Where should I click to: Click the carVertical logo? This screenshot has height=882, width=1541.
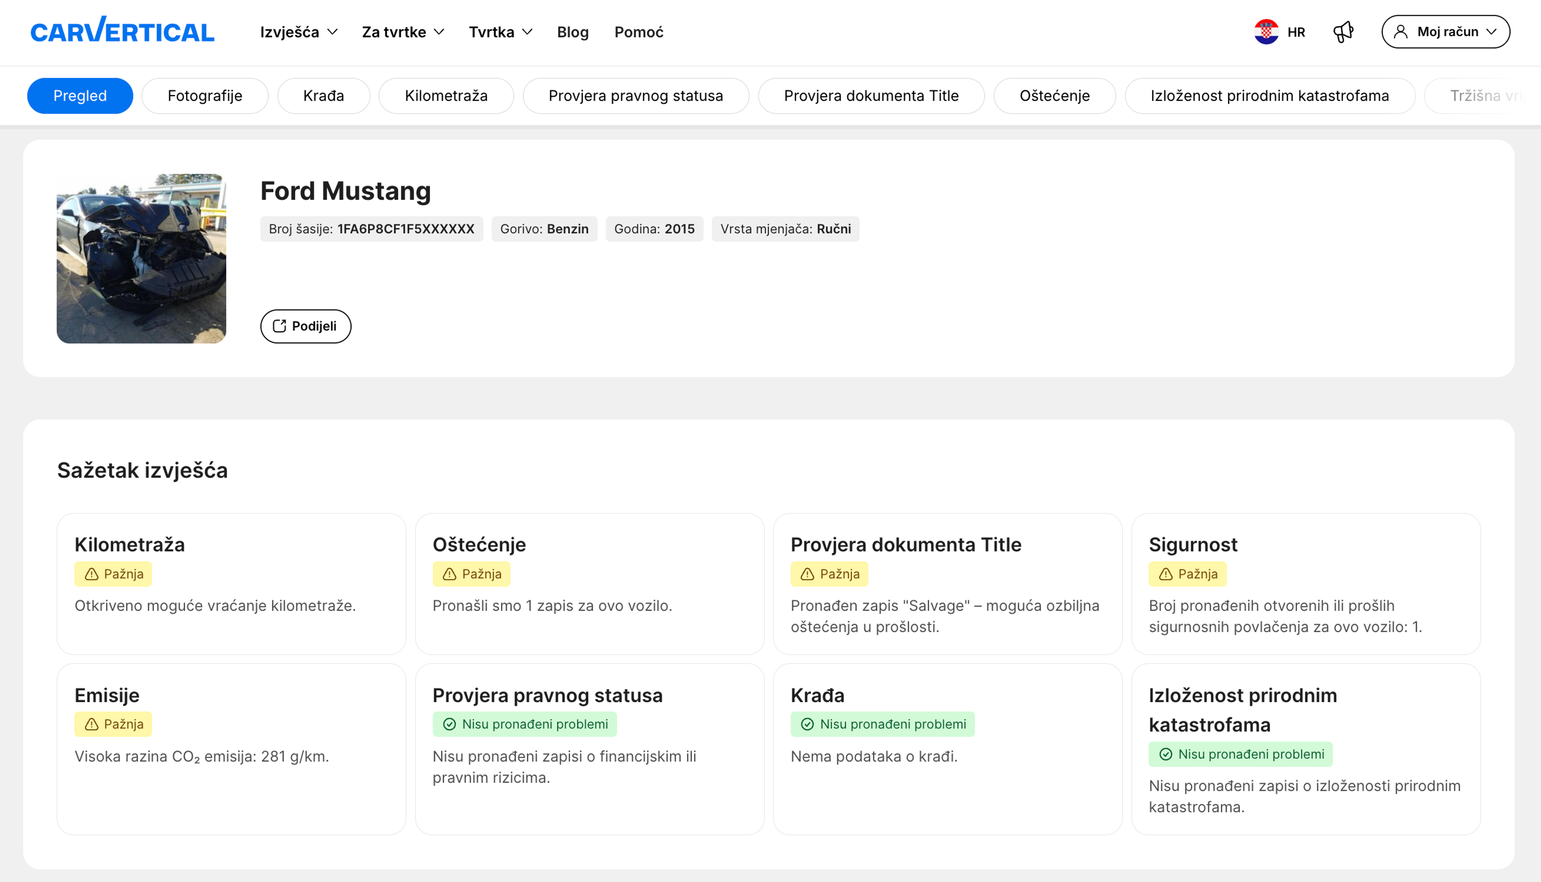pyautogui.click(x=122, y=31)
